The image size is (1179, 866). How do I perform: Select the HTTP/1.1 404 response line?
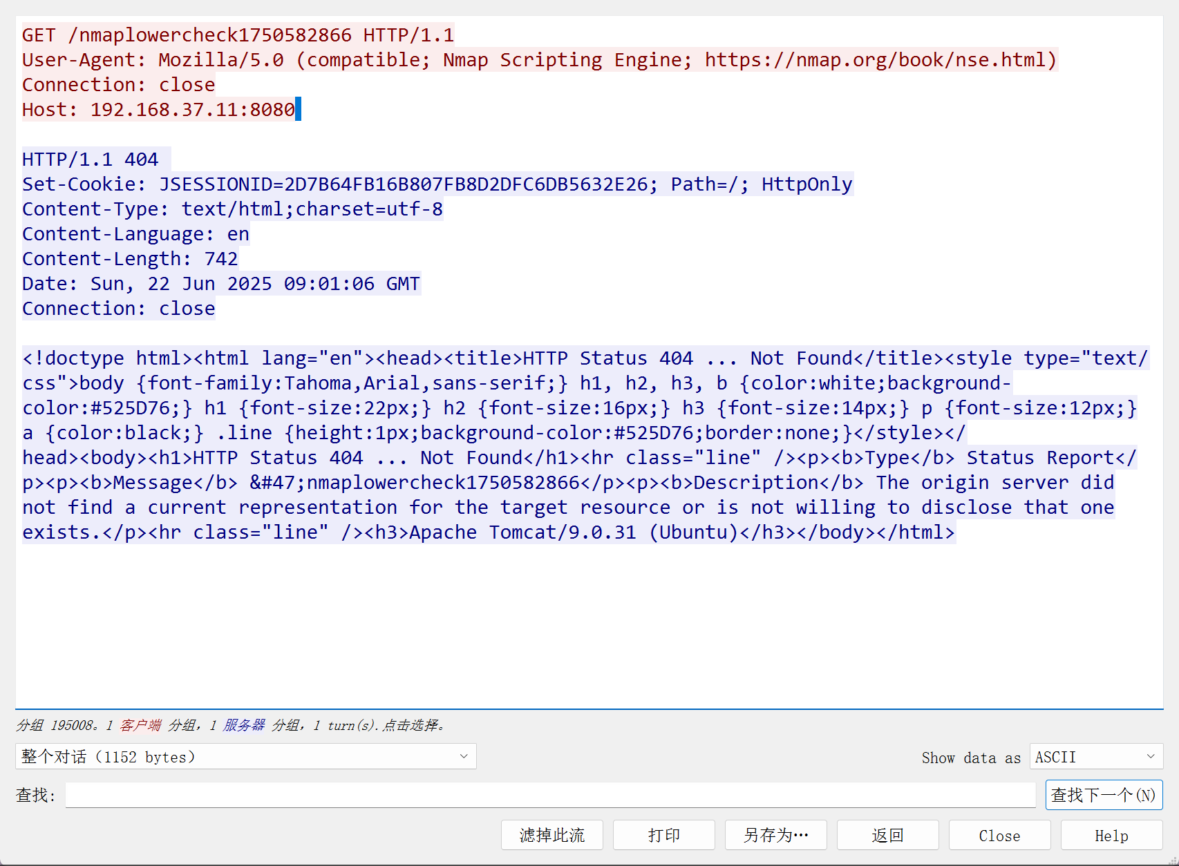point(91,160)
